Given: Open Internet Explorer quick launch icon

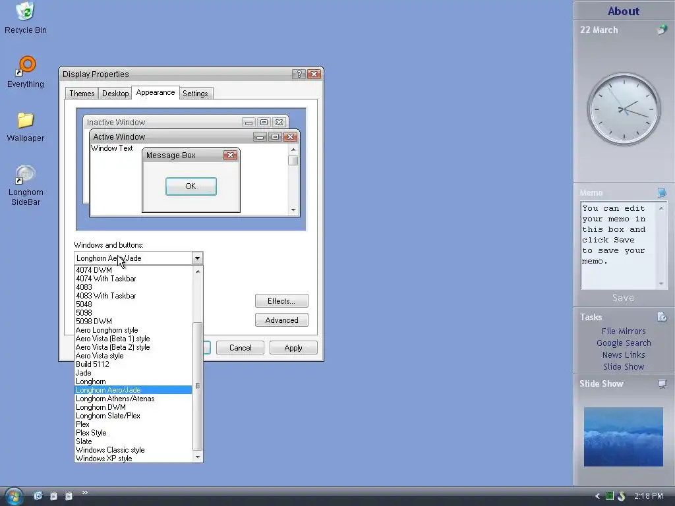Looking at the screenshot, I should (38, 495).
